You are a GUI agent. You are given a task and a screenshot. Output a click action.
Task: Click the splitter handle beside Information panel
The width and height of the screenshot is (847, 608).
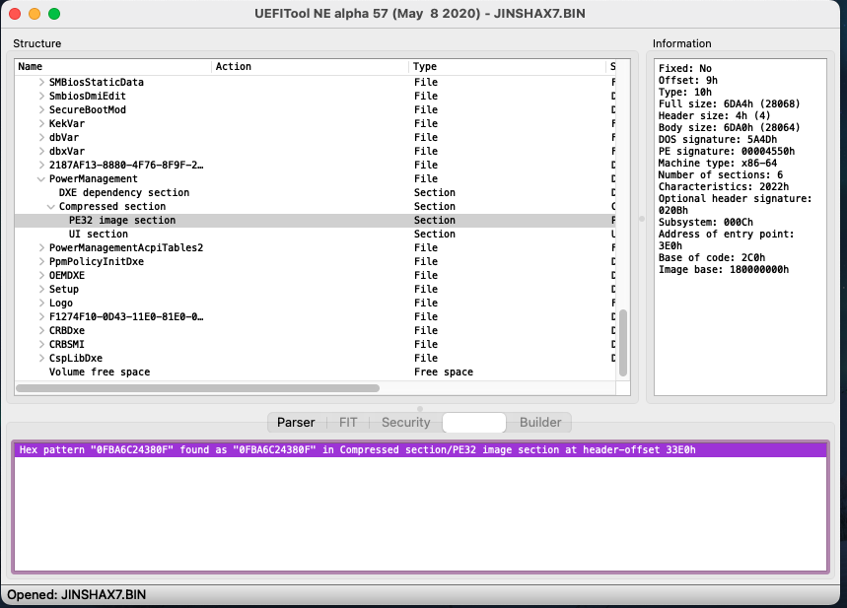tap(642, 219)
